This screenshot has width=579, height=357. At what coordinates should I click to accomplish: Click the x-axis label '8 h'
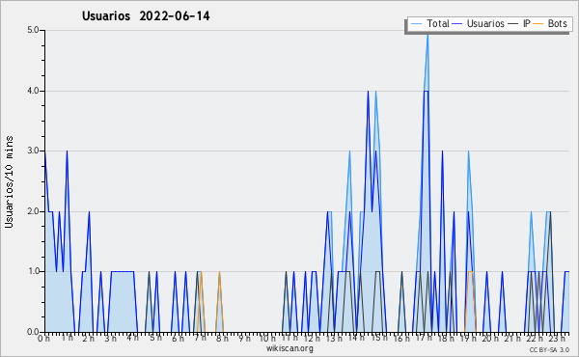pos(222,339)
